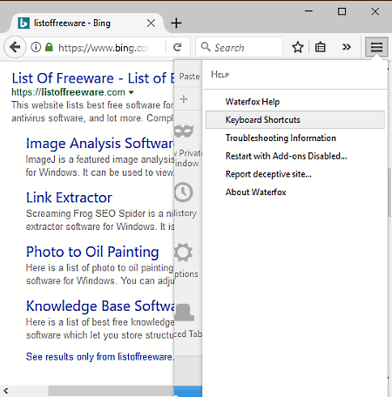Click the horizontal scrollbar thumb
The image size is (392, 397).
tap(112, 391)
